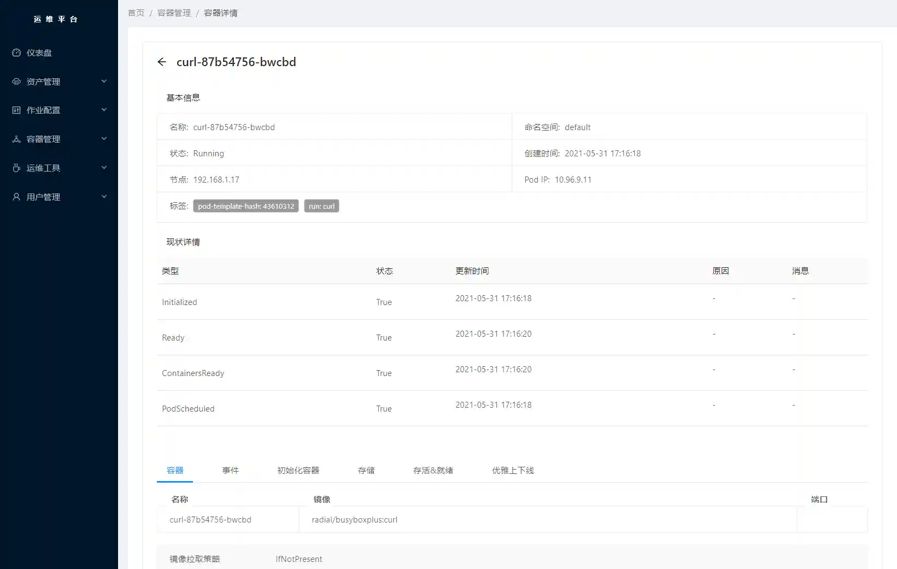897x569 pixels.
Task: Expand the 作业配置 chevron arrow
Action: pos(104,110)
